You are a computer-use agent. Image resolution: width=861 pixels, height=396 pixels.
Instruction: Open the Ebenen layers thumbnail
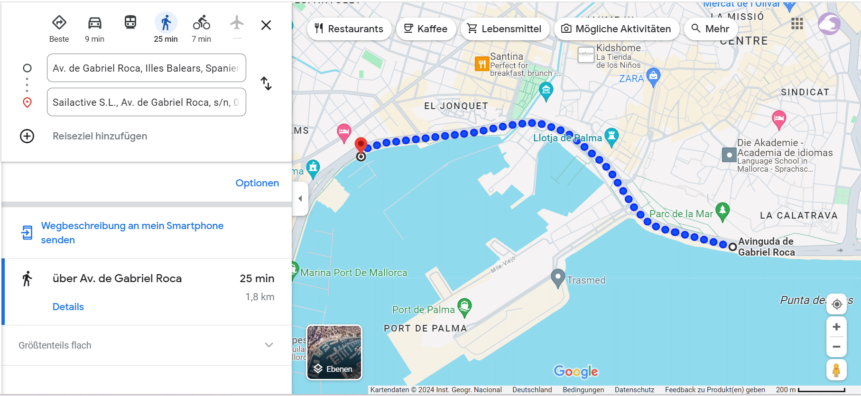tap(334, 352)
